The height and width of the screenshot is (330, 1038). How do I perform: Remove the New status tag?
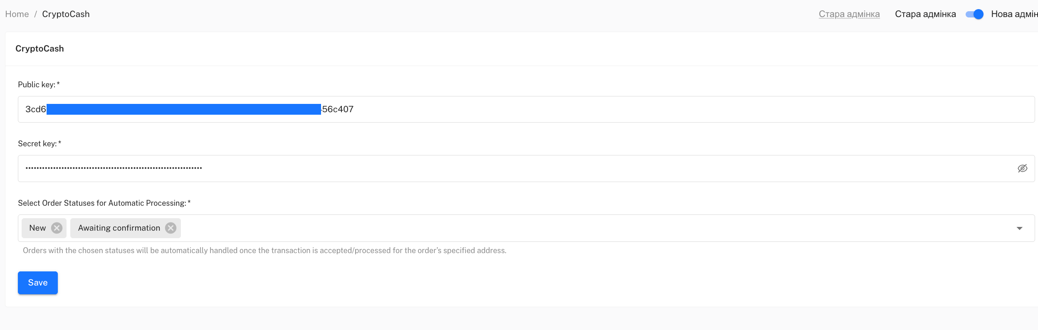pos(57,228)
